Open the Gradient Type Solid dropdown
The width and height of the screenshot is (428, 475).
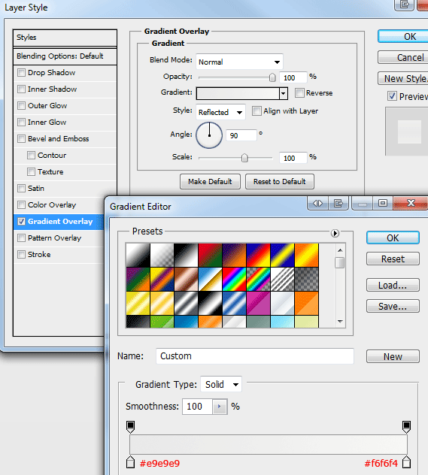(221, 384)
